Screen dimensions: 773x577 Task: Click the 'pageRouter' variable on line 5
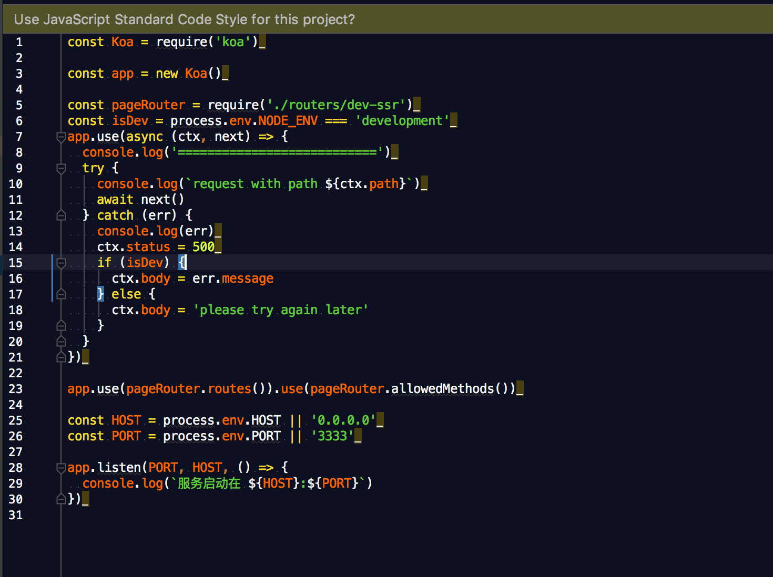[x=148, y=105]
